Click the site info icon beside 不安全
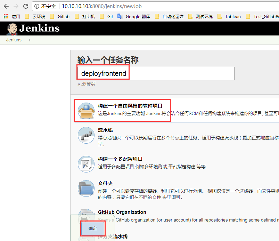The width and height of the screenshot is (279, 241). 37,6
